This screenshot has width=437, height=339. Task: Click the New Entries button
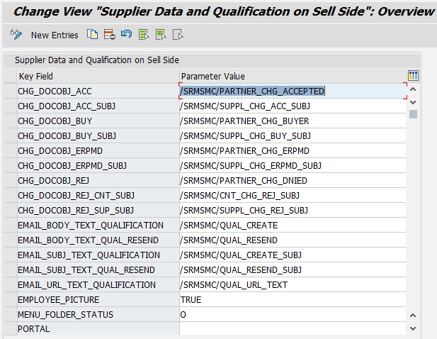point(55,35)
